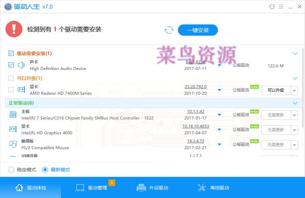The width and height of the screenshot is (305, 198).
Task: Click the 公版驱动 label on sound card row
Action: [x=241, y=65]
